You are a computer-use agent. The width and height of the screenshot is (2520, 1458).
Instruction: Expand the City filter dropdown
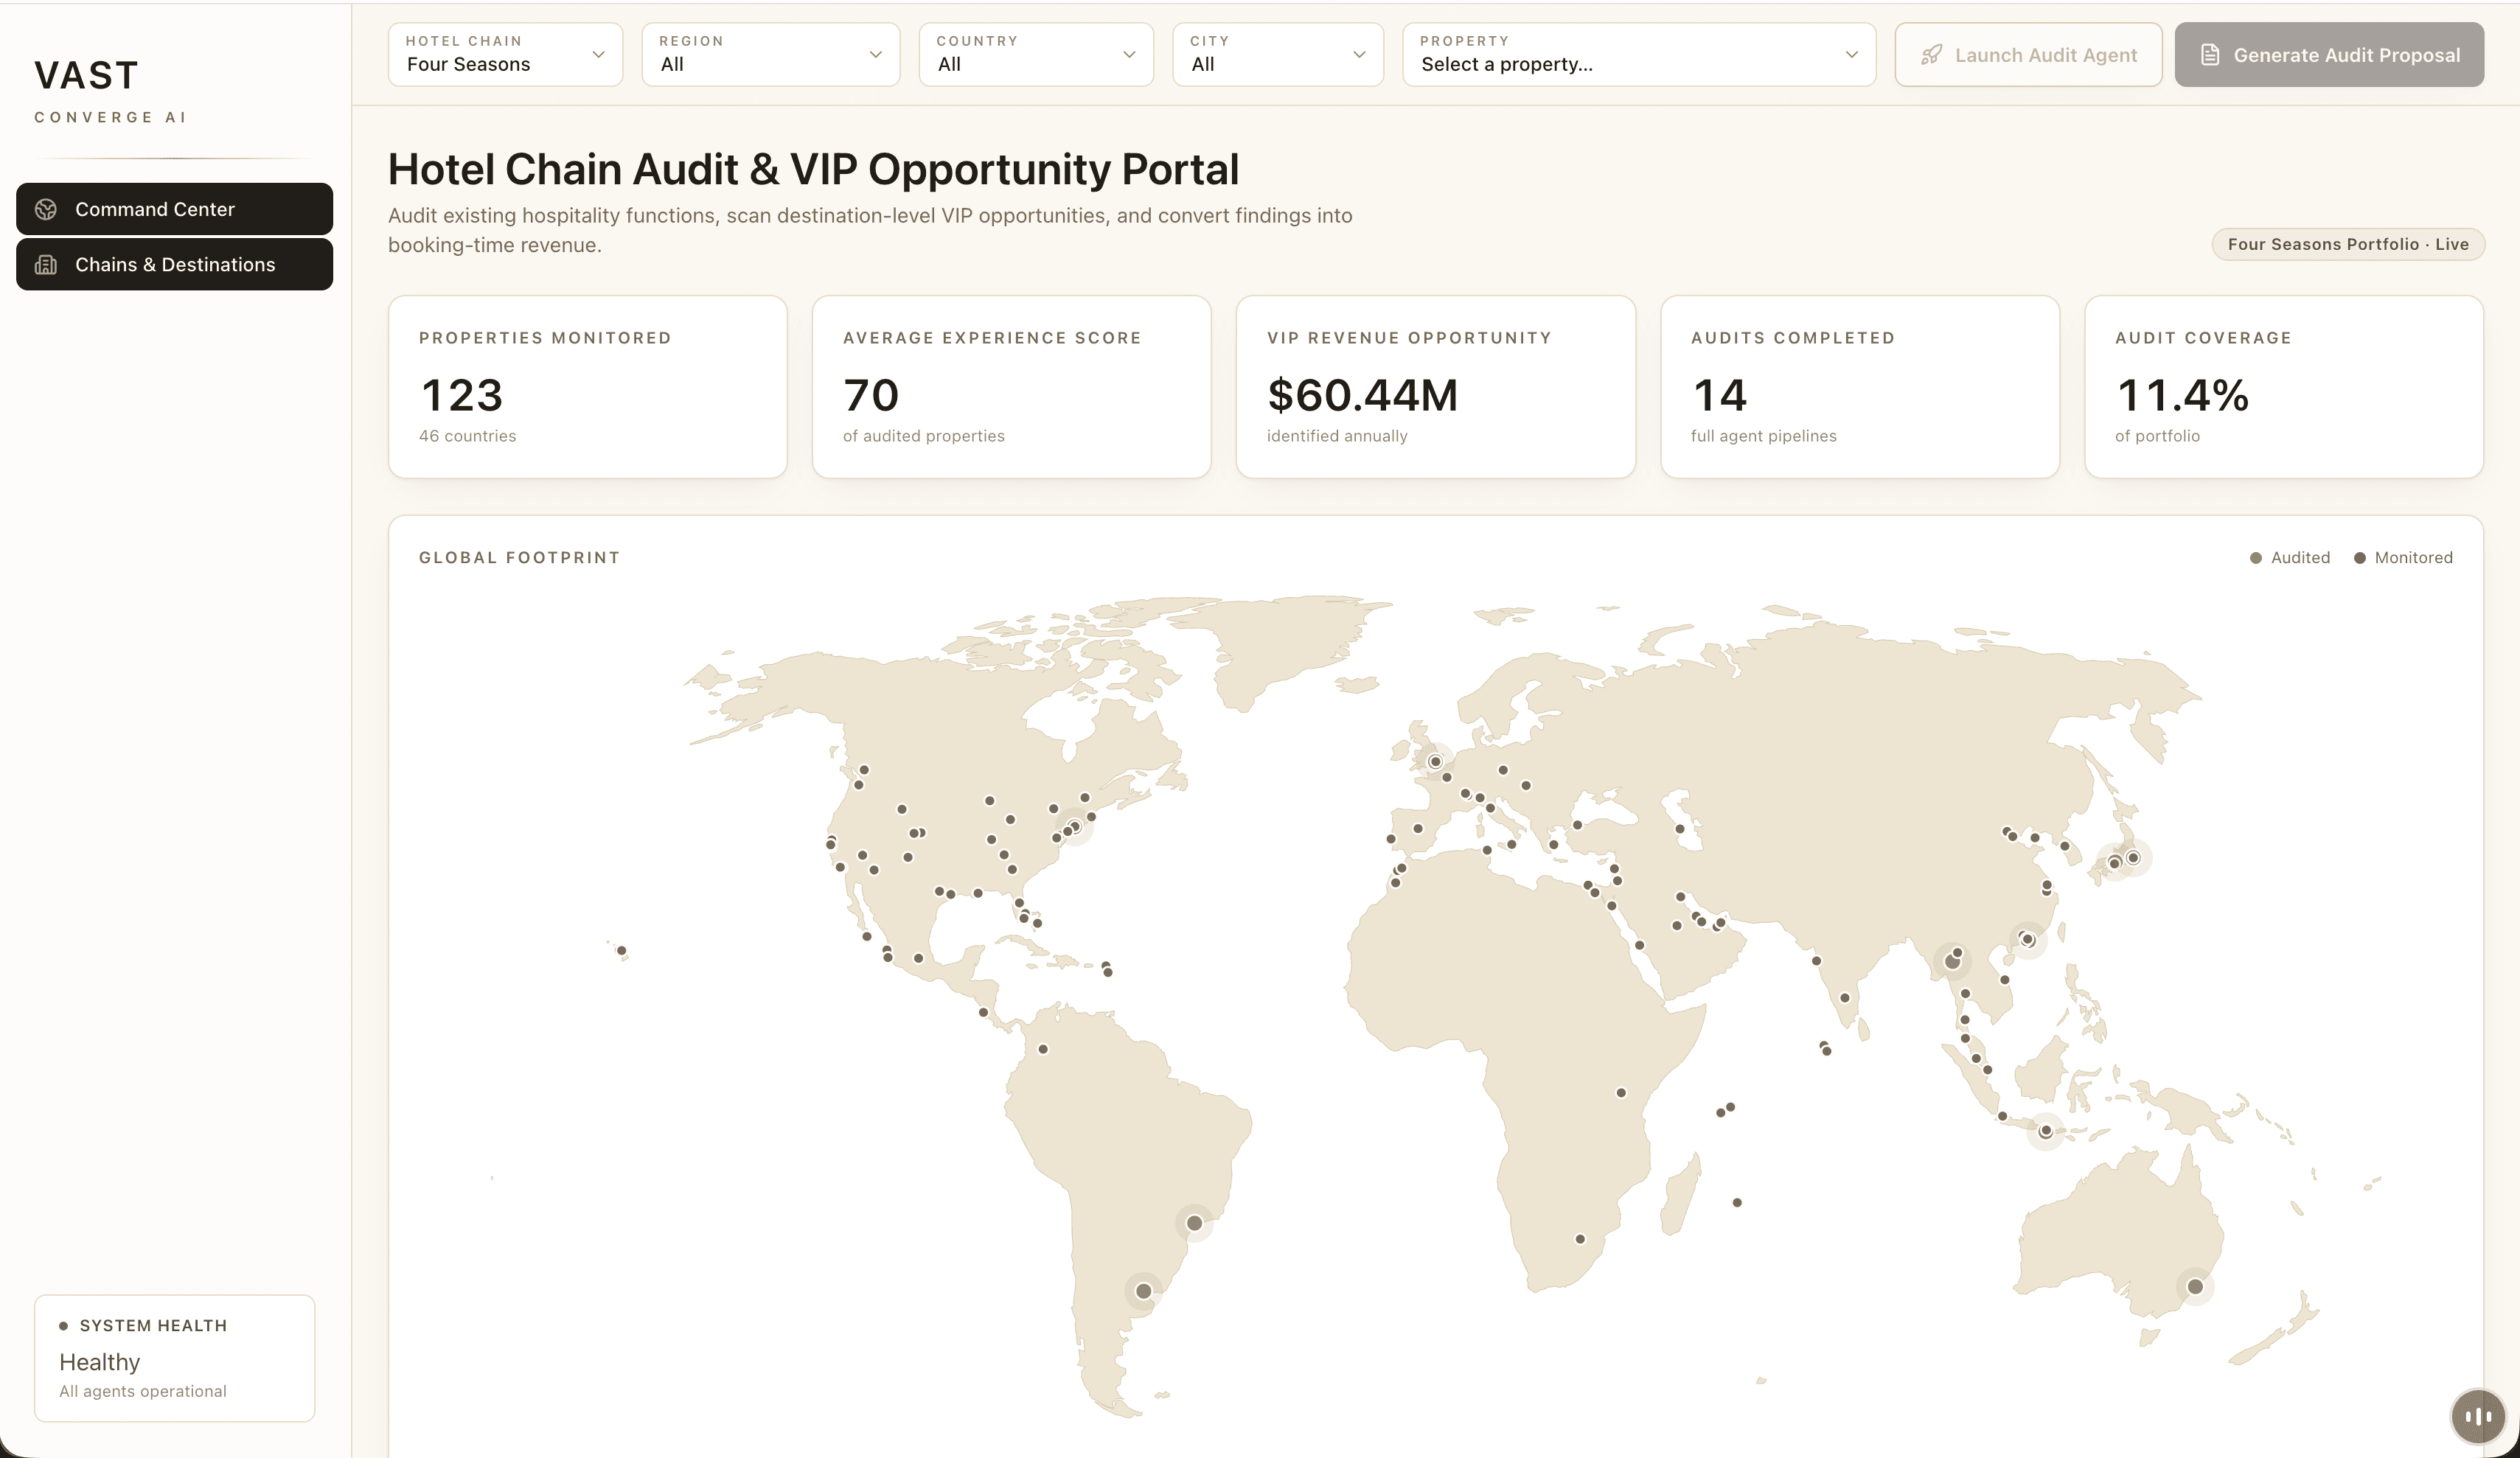coord(1278,54)
